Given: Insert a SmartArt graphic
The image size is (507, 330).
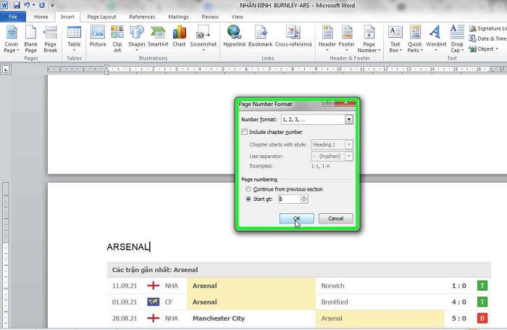Looking at the screenshot, I should point(158,36).
